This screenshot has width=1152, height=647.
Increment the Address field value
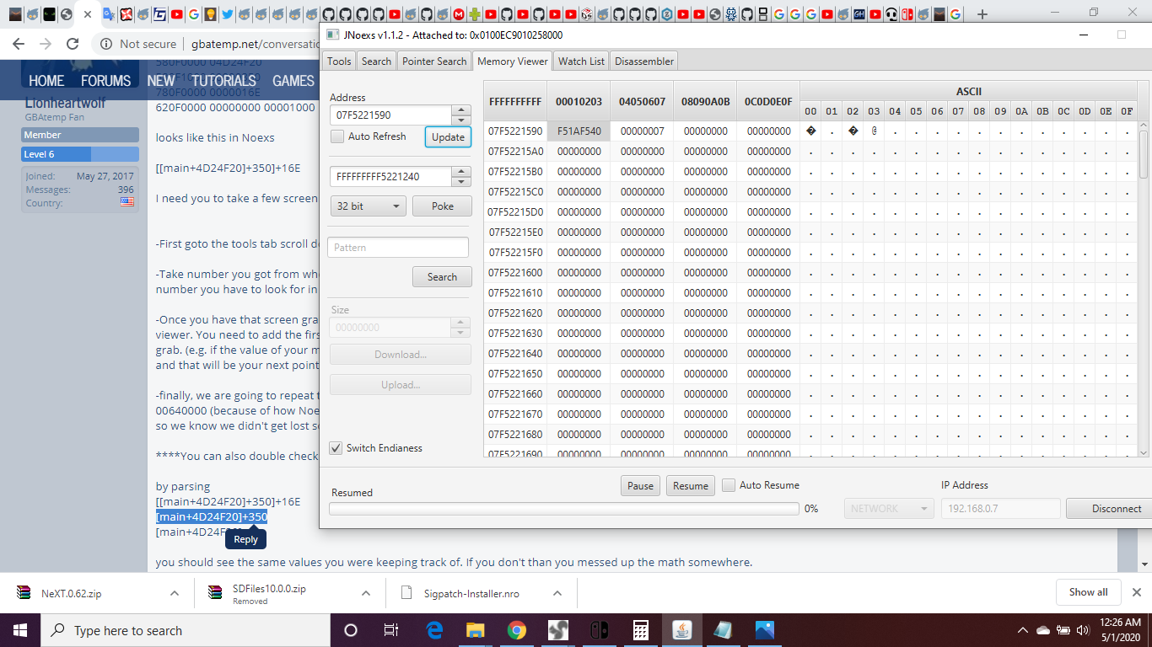point(461,110)
